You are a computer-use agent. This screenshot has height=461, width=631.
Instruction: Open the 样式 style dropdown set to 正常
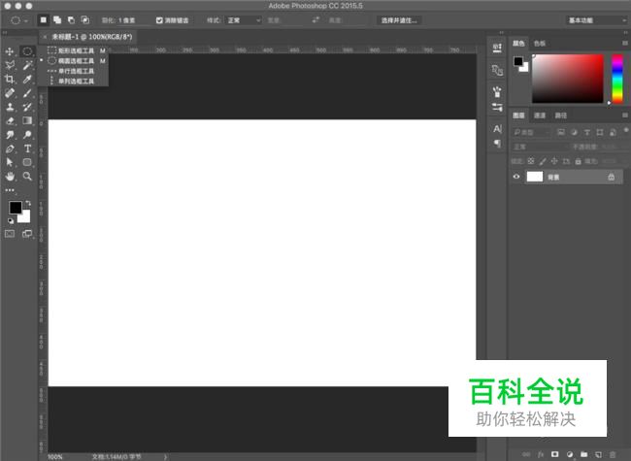(245, 19)
